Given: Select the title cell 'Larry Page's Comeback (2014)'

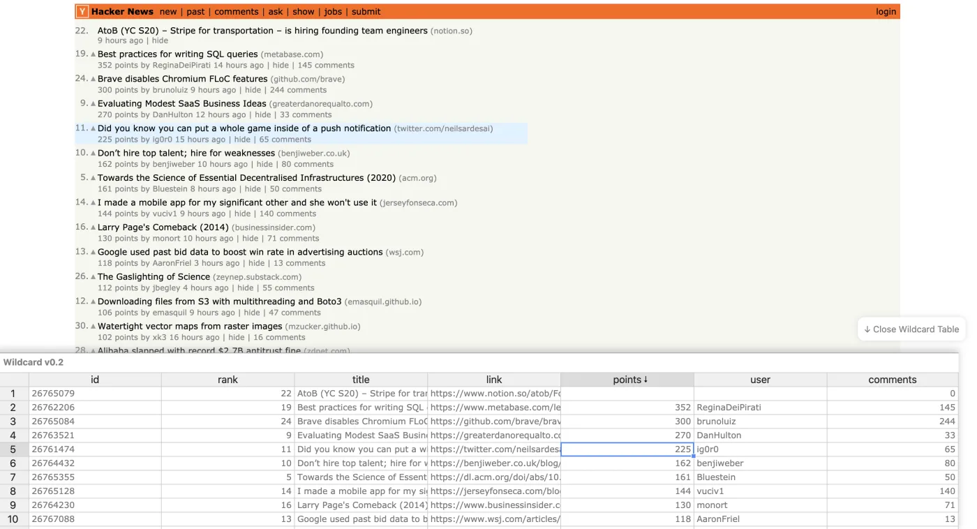Looking at the screenshot, I should click(361, 505).
